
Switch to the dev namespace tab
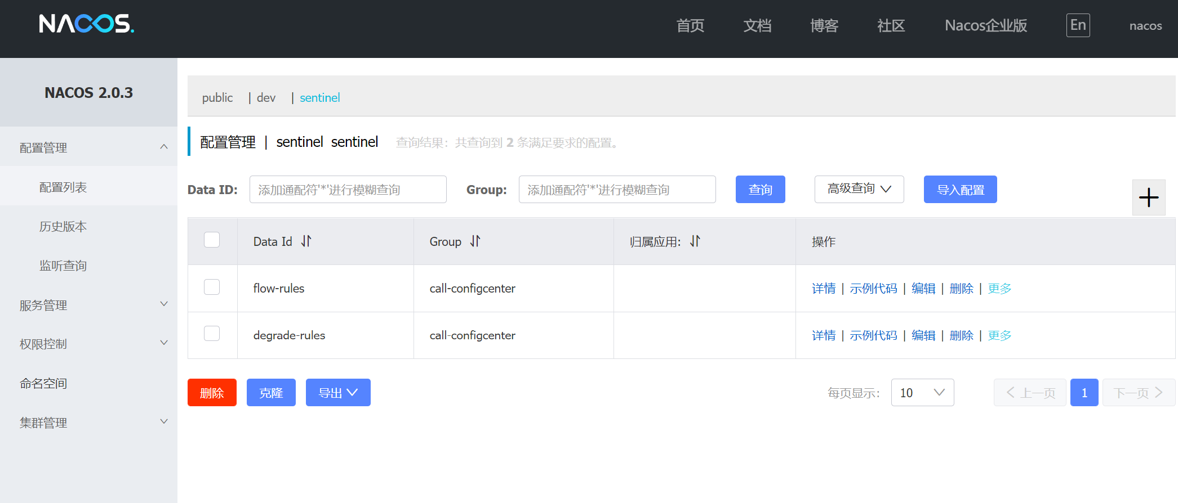tap(266, 98)
